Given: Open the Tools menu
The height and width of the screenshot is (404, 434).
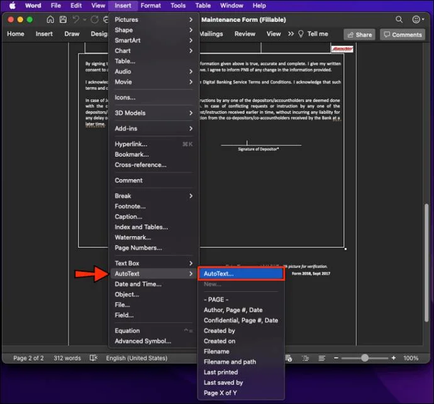Looking at the screenshot, I should click(178, 6).
